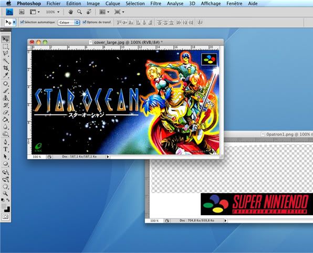This screenshot has width=313, height=253.
Task: Click the Photoshop Ps logo icon
Action: [9, 12]
